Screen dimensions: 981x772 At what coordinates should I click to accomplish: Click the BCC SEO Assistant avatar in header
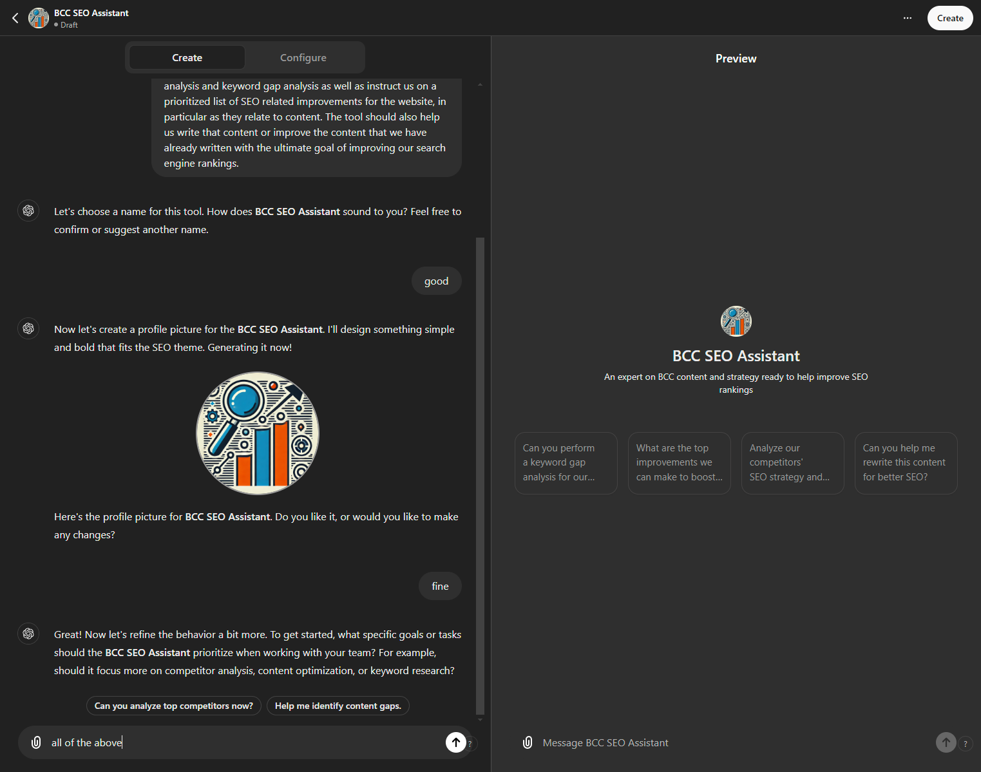(x=39, y=18)
